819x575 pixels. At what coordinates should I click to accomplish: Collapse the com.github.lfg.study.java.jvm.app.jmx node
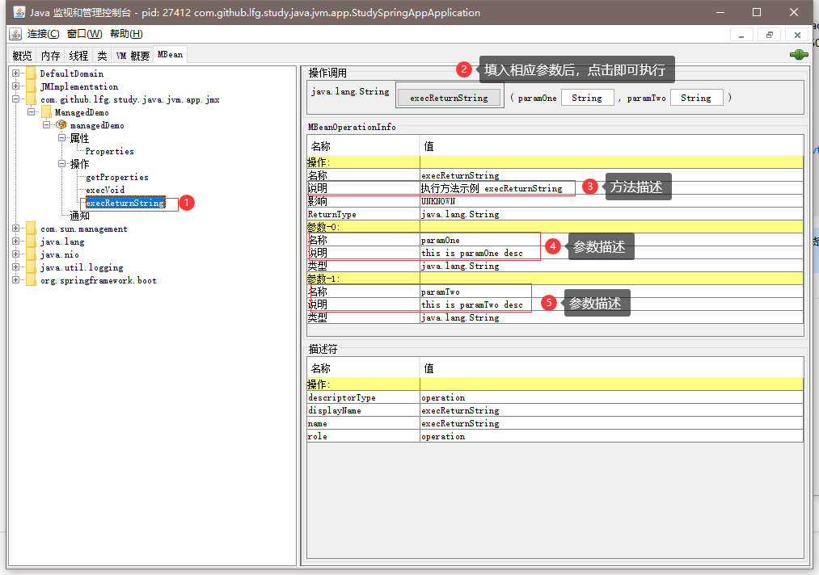(x=15, y=99)
